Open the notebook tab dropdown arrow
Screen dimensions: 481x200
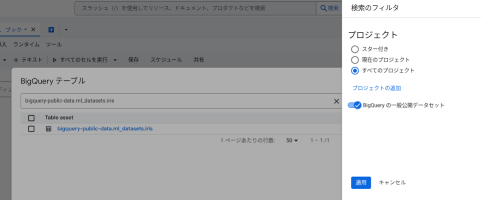[26, 30]
